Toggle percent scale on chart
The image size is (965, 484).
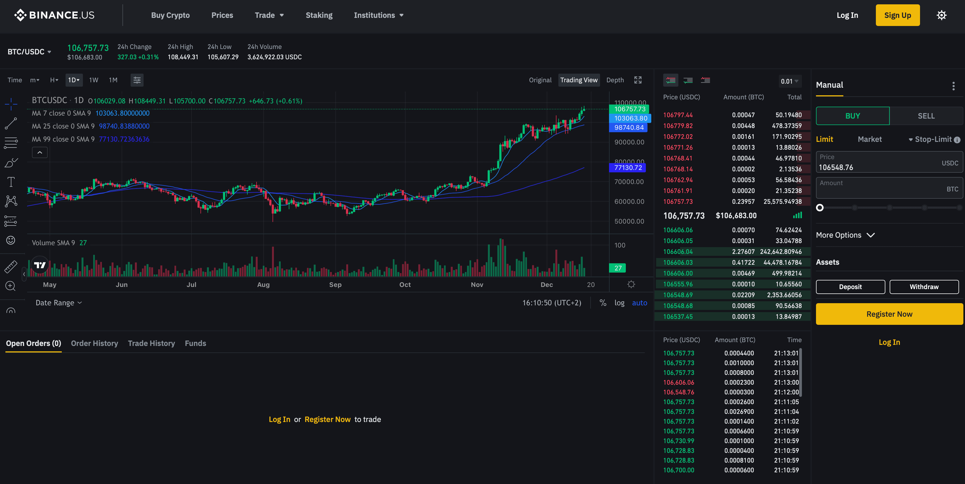pyautogui.click(x=603, y=303)
